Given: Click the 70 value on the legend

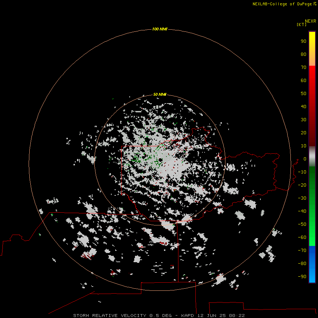Looking at the screenshot, I should pyautogui.click(x=304, y=67).
